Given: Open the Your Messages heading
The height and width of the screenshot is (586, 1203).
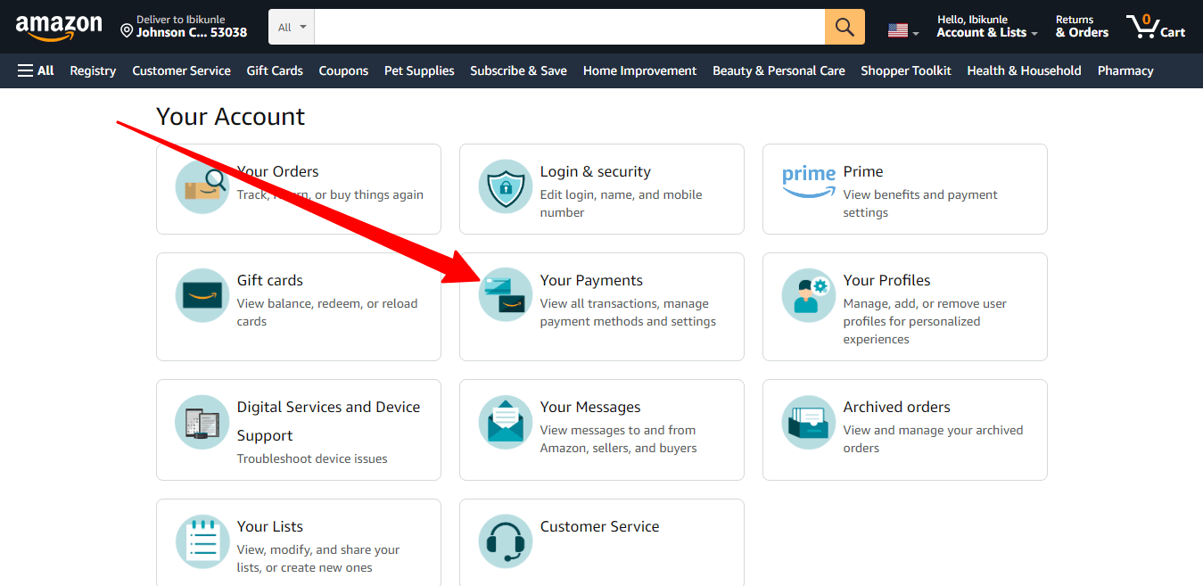Looking at the screenshot, I should click(x=590, y=407).
